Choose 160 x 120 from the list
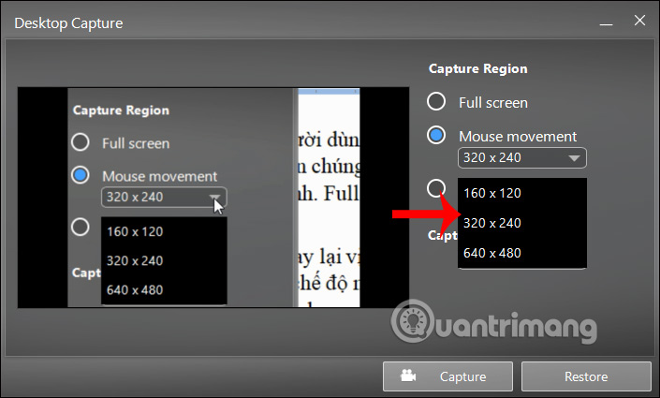Image resolution: width=660 pixels, height=398 pixels. point(522,193)
